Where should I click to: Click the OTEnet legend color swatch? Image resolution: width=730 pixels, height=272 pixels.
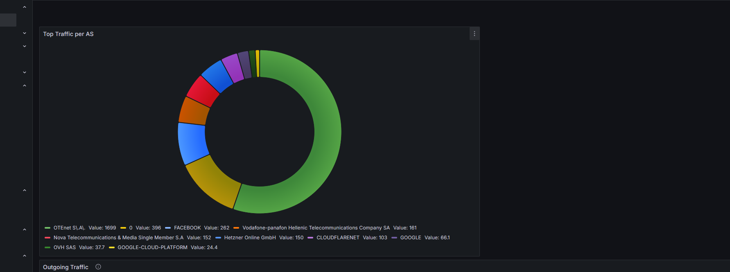pyautogui.click(x=47, y=228)
